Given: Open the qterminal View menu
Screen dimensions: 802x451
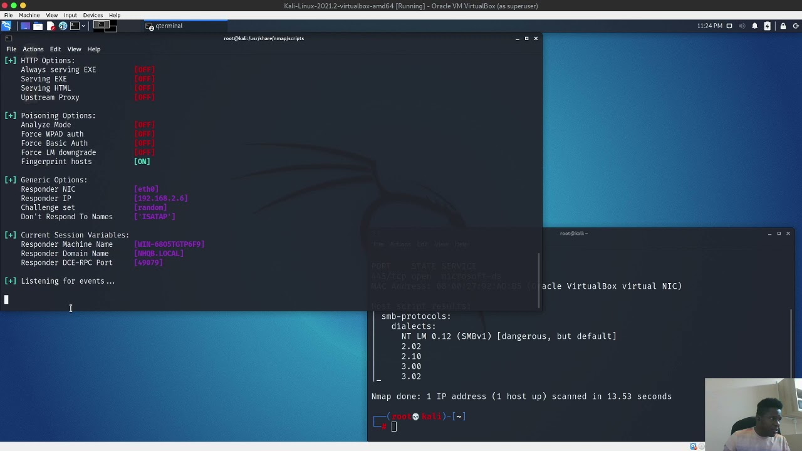Looking at the screenshot, I should click(x=74, y=49).
